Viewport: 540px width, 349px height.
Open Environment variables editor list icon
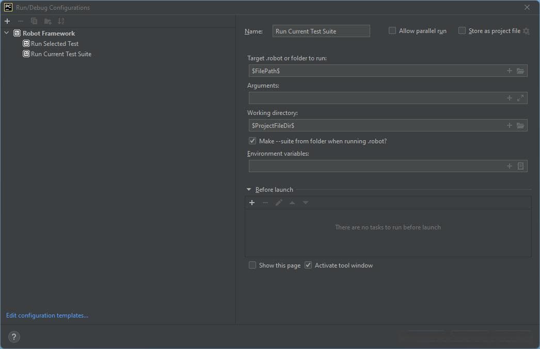[520, 166]
